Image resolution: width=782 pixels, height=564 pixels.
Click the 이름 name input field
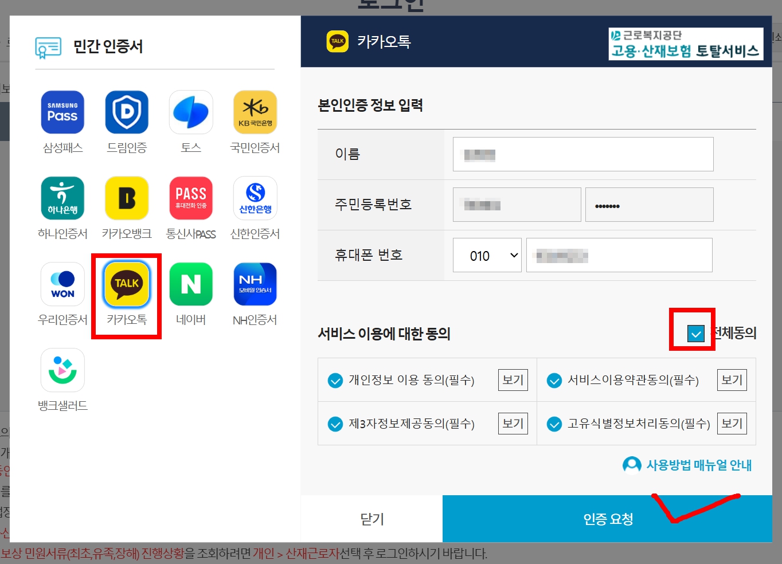pos(583,154)
